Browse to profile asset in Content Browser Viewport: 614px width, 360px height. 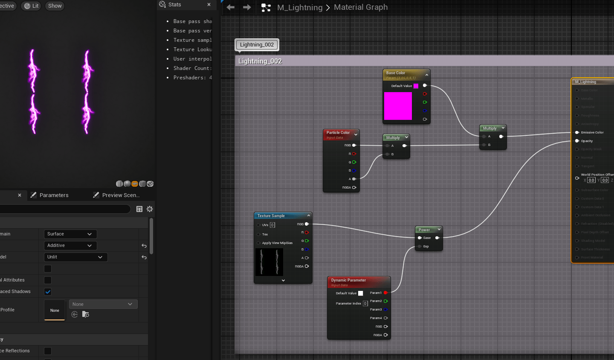click(86, 314)
